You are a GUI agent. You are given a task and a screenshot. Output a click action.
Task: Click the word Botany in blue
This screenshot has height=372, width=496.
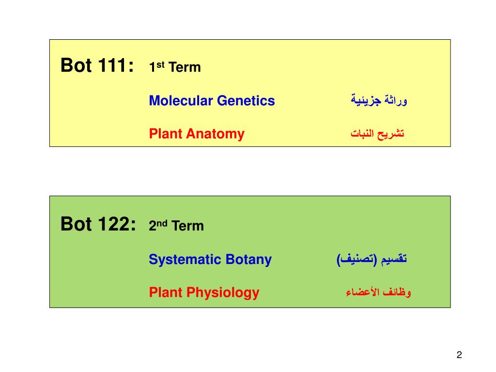coord(248,260)
